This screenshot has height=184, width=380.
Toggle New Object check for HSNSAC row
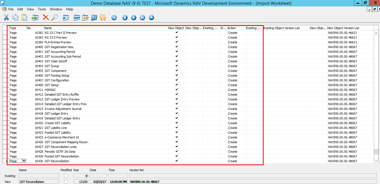tap(177, 90)
